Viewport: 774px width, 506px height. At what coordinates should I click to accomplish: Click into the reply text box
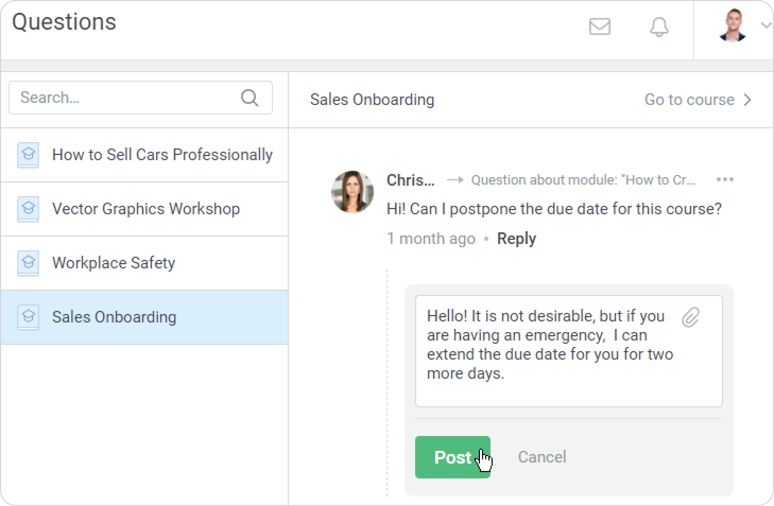(569, 351)
